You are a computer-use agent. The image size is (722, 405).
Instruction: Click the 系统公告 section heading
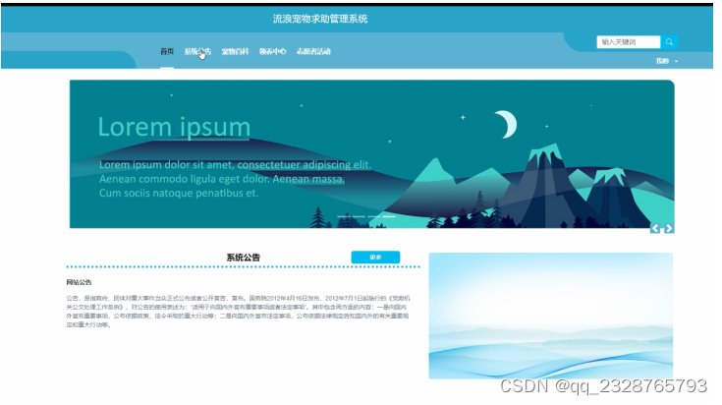[244, 258]
